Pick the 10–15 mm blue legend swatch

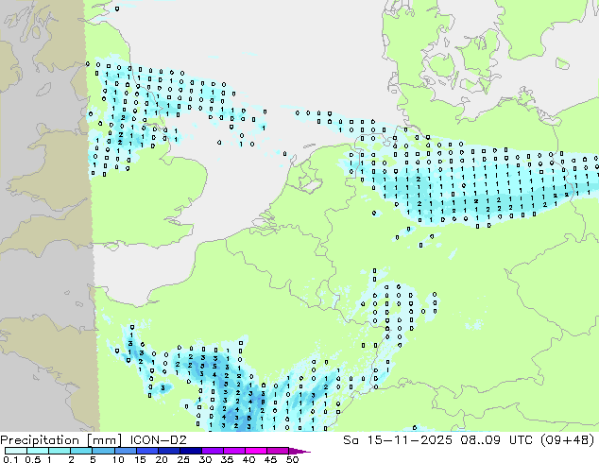[x=126, y=451]
